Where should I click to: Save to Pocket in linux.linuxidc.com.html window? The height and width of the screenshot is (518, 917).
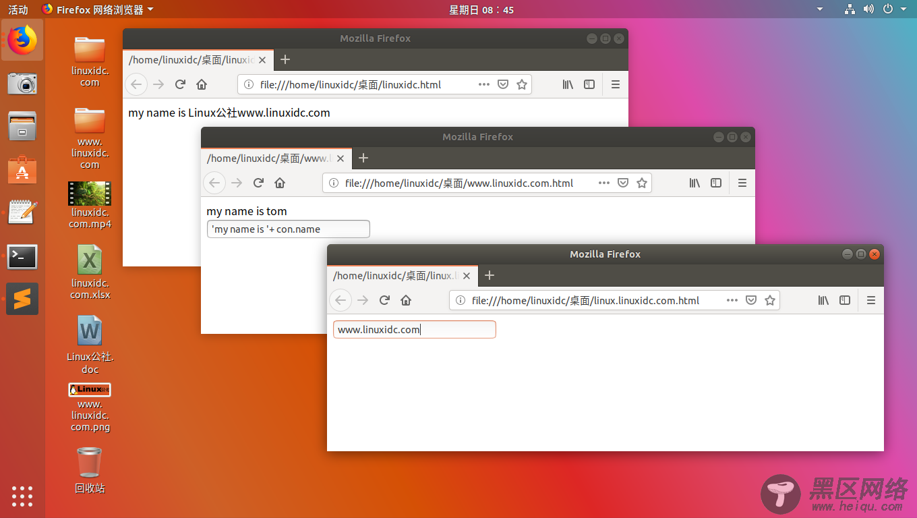[x=751, y=300]
